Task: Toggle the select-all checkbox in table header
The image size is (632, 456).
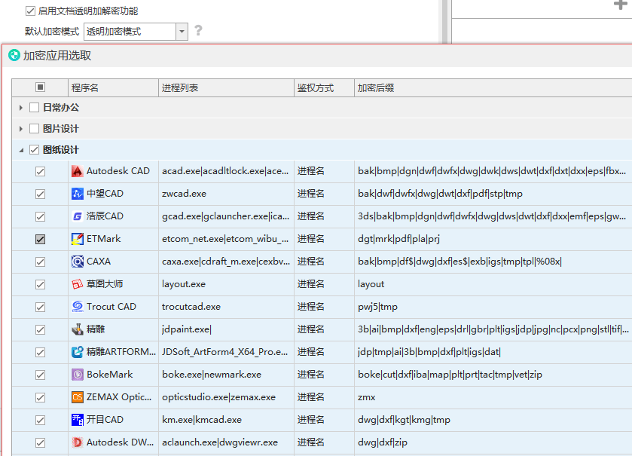Action: point(41,87)
